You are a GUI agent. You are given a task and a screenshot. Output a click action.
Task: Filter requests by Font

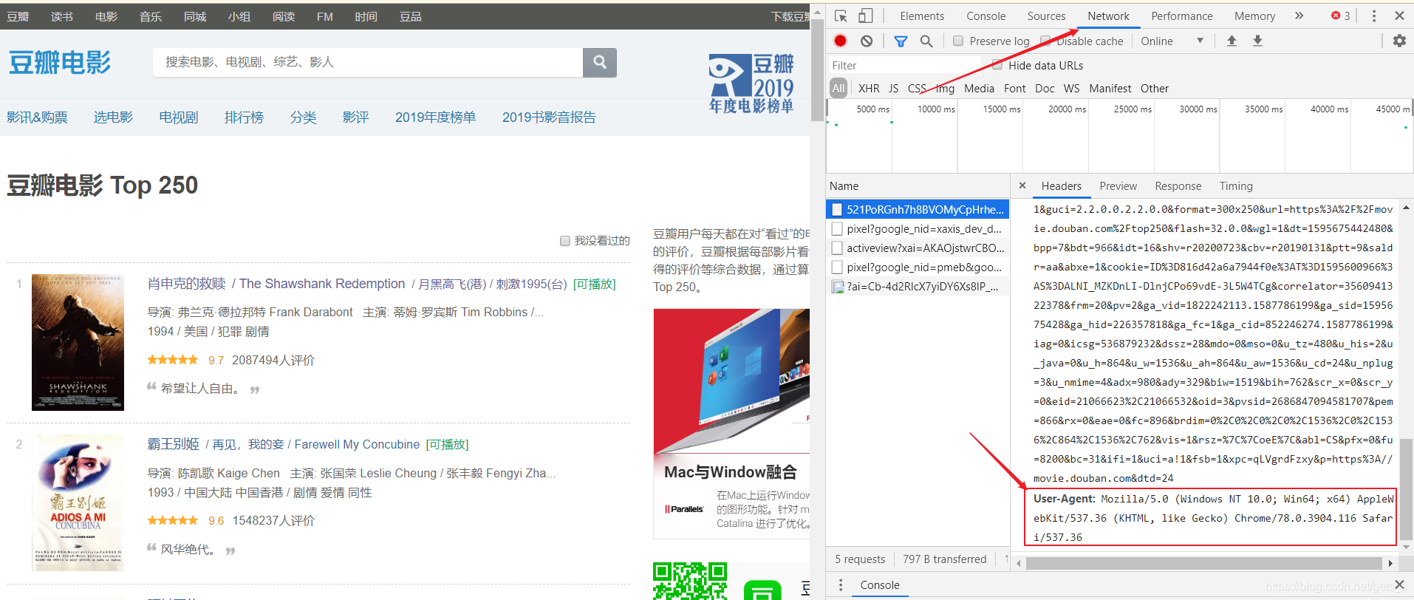click(1014, 88)
